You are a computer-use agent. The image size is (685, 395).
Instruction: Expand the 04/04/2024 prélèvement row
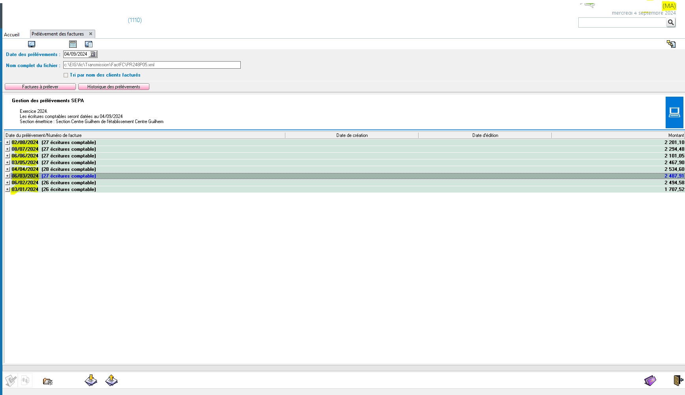(x=8, y=169)
